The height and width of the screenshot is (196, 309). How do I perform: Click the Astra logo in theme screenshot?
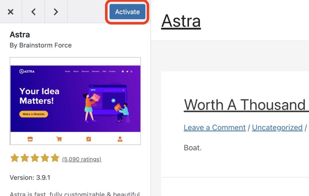tap(27, 71)
